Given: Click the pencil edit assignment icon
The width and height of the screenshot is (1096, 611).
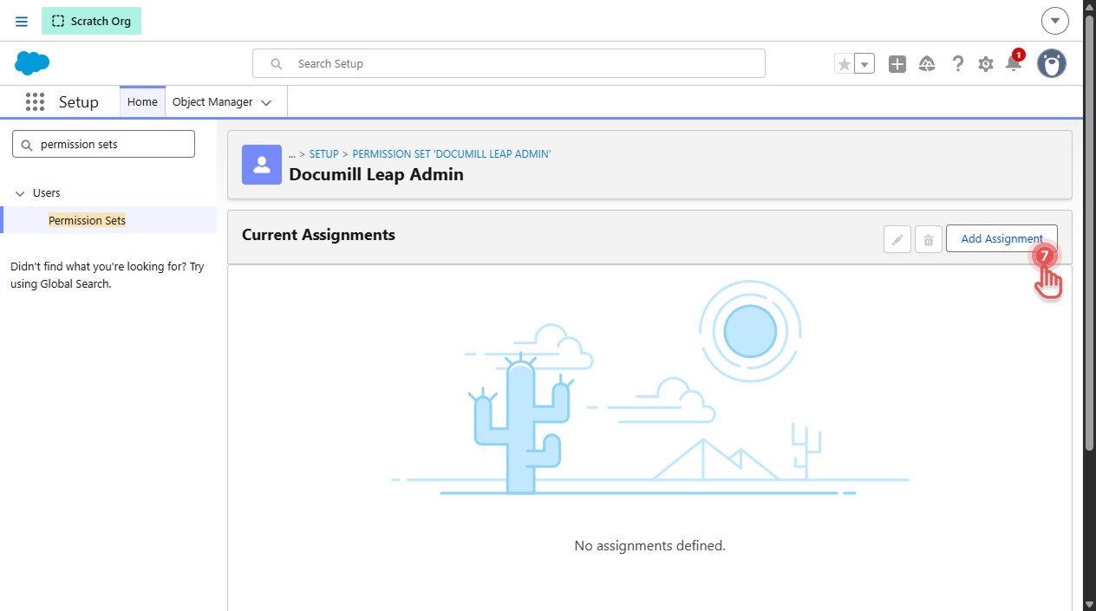Looking at the screenshot, I should click(897, 239).
